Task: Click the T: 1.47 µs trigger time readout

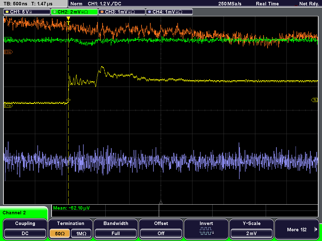Action: tap(42, 4)
